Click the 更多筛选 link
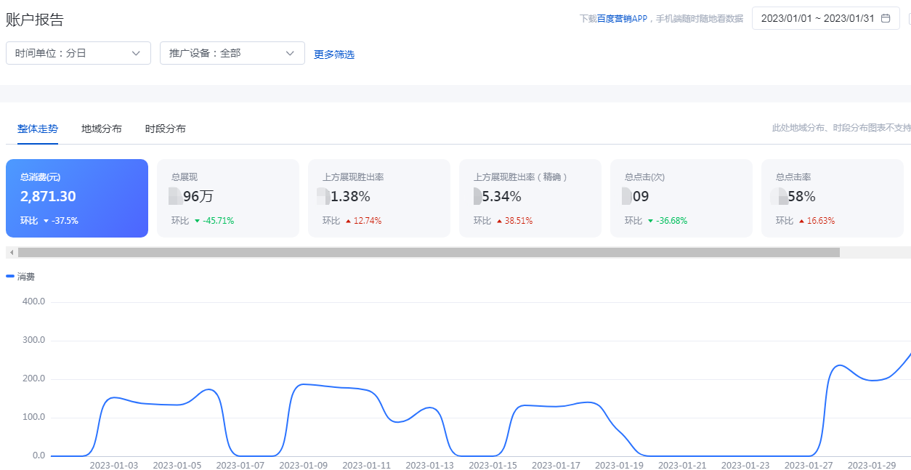This screenshot has width=911, height=470. point(334,54)
